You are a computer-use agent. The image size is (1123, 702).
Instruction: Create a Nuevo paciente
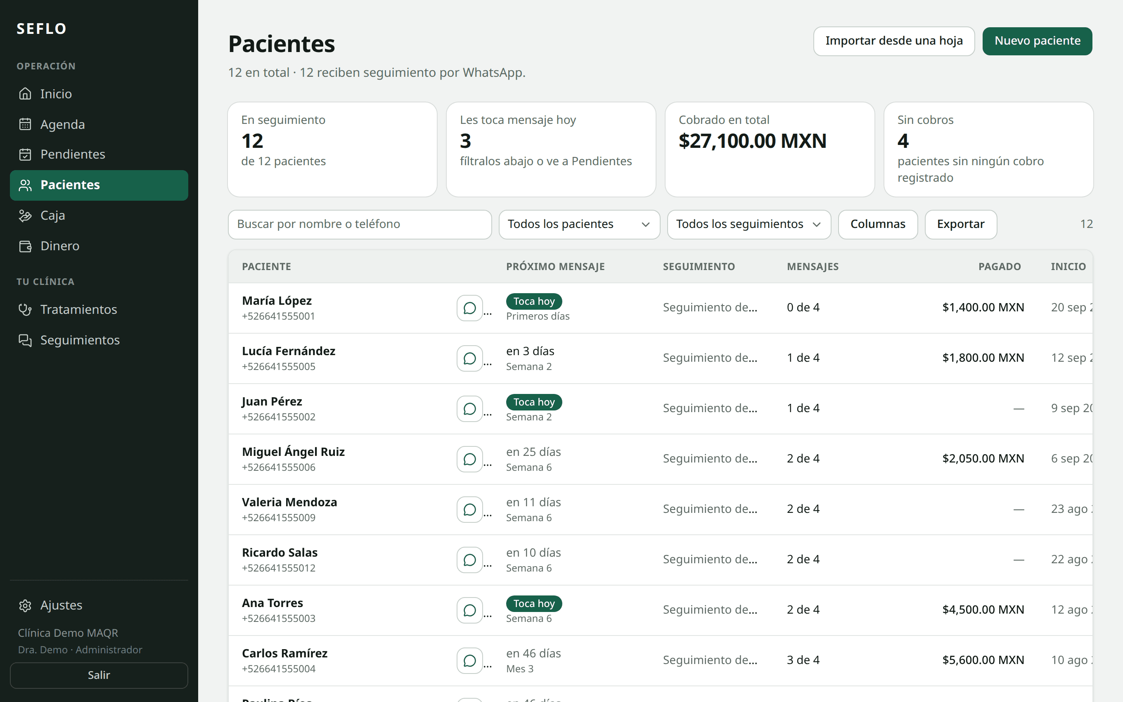point(1037,41)
